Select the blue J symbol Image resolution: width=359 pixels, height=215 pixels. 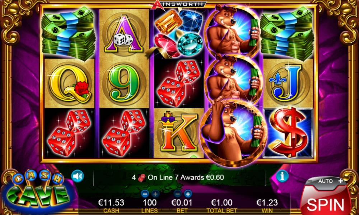click(288, 83)
